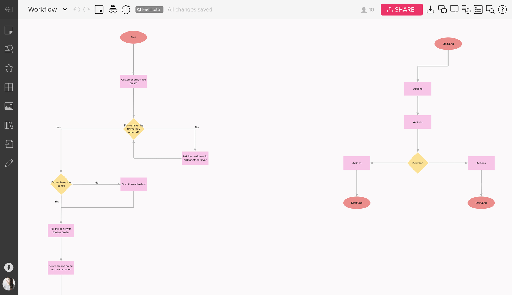The image size is (512, 295).
Task: Click the SHARE button
Action: pyautogui.click(x=401, y=9)
